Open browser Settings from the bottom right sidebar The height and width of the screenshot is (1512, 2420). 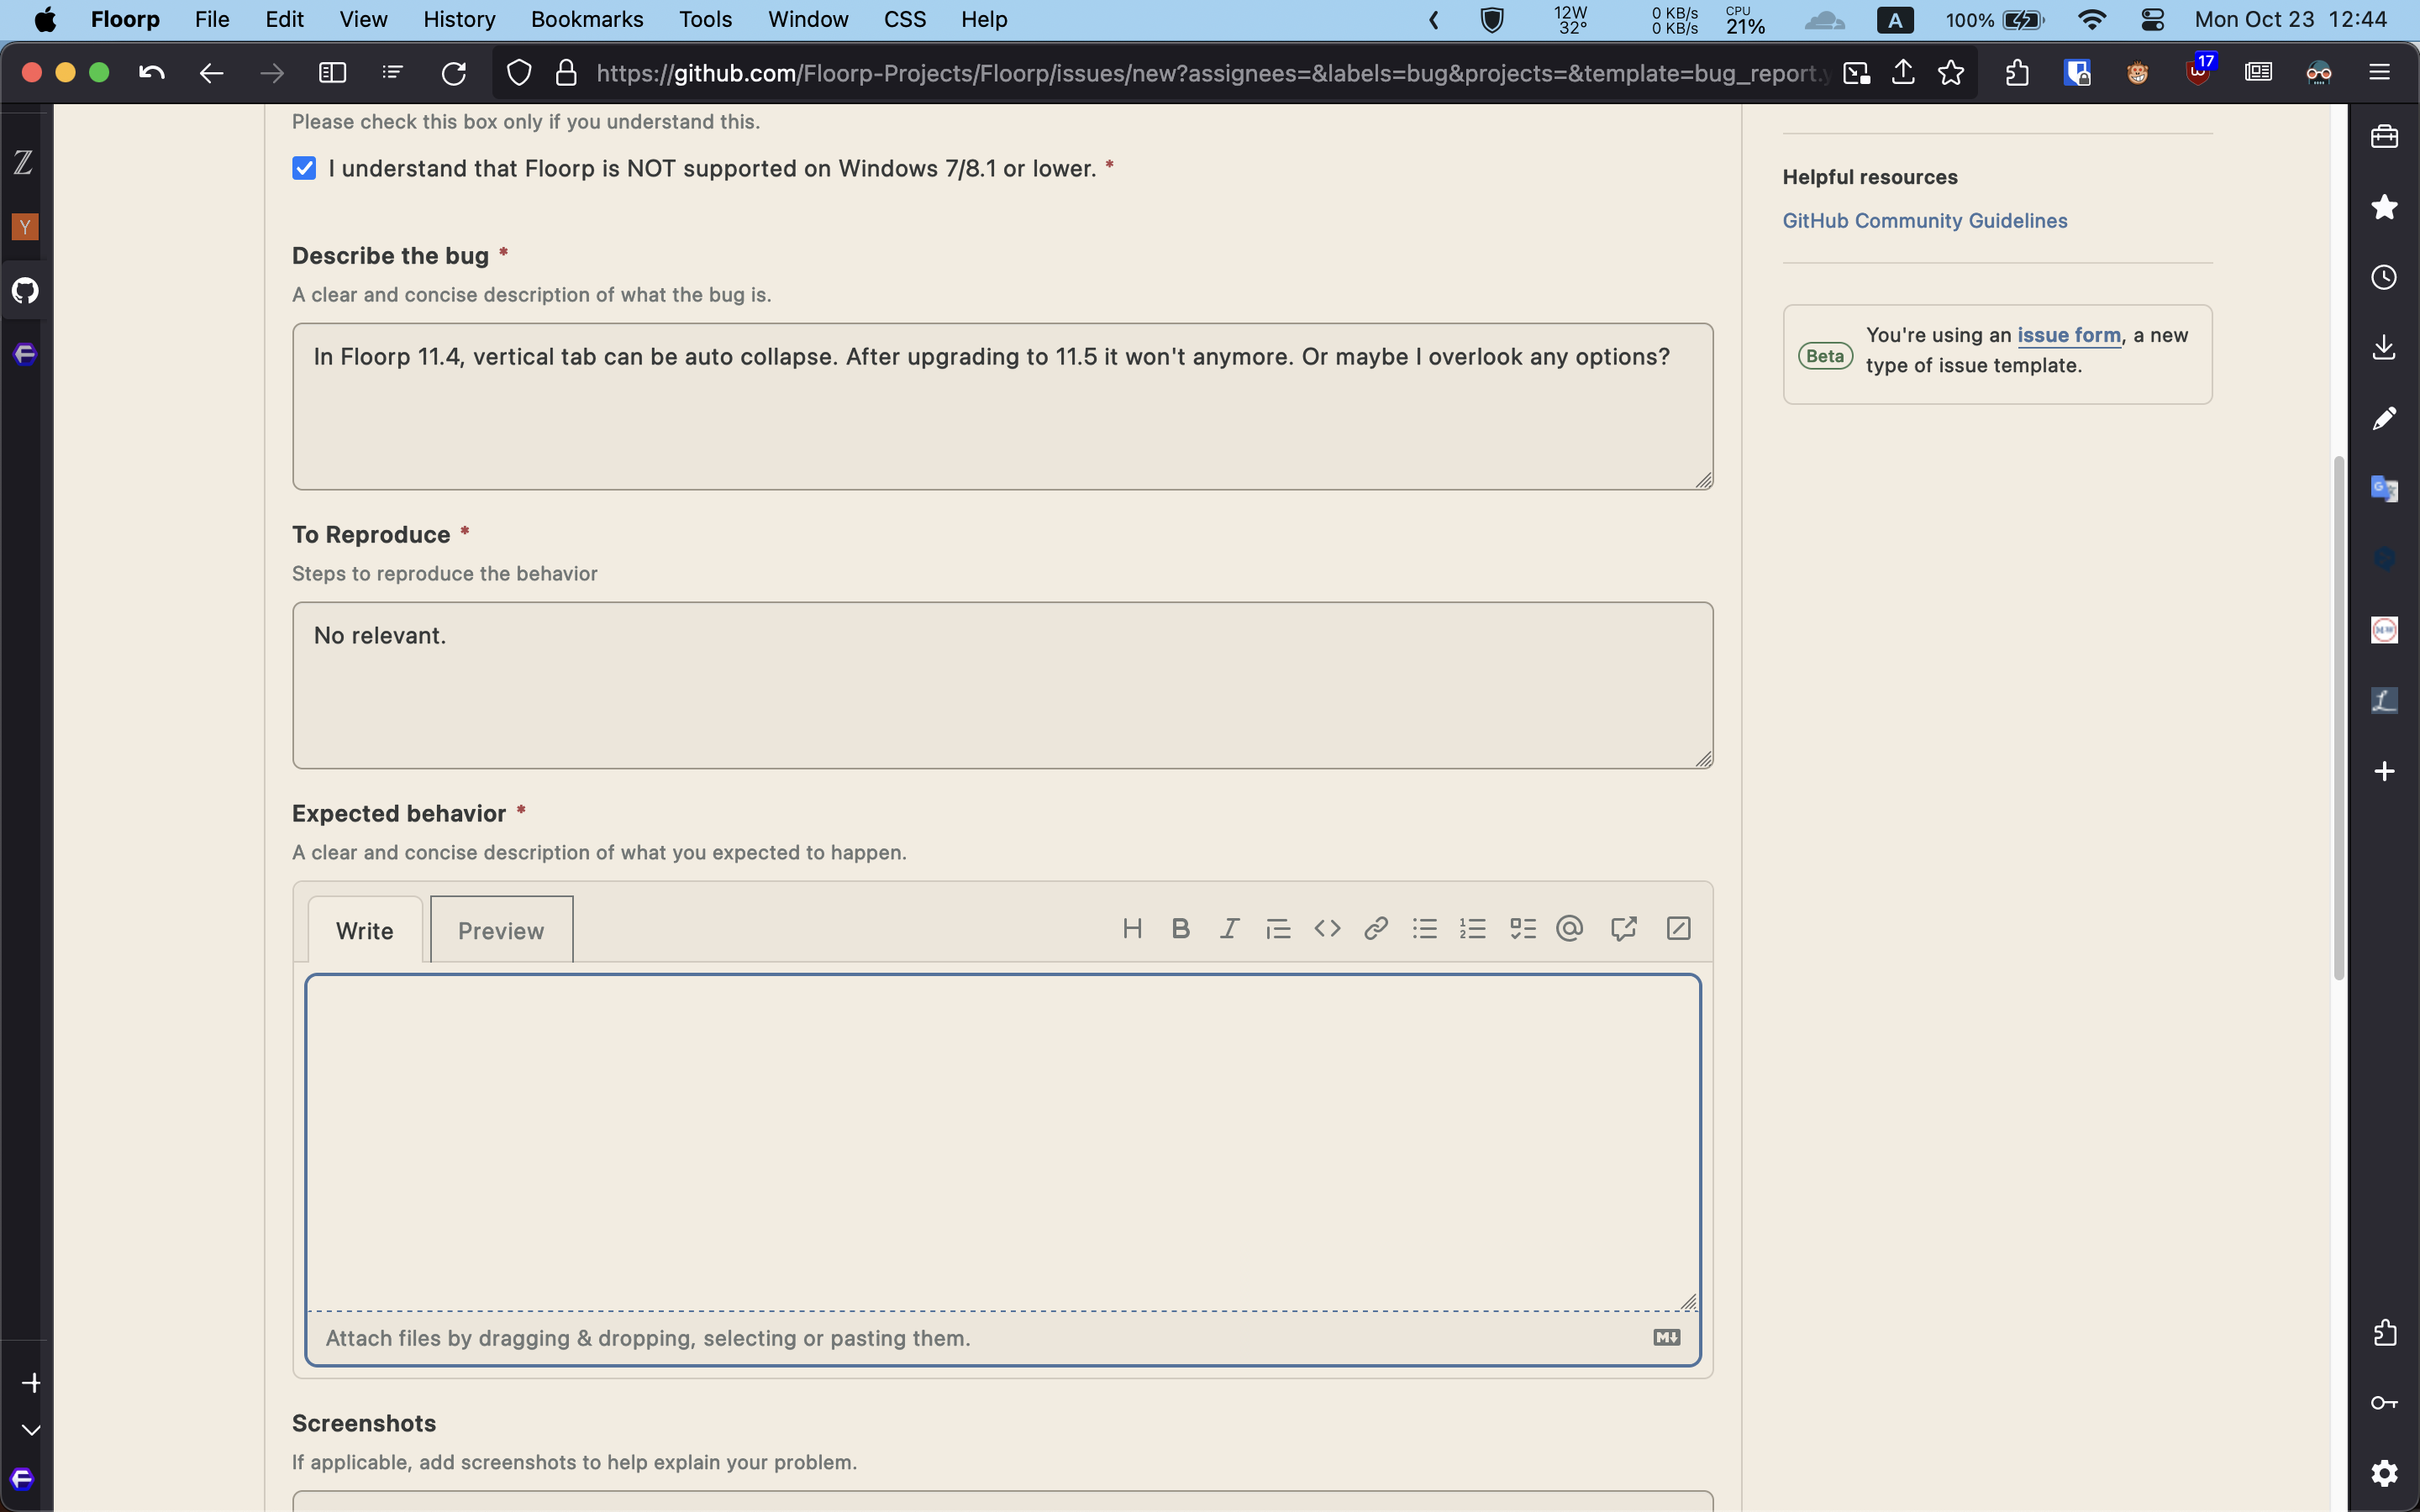coord(2385,1473)
